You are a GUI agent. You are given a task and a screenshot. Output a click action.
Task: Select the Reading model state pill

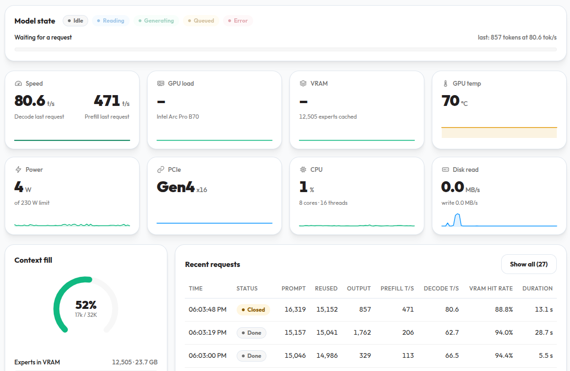(111, 21)
